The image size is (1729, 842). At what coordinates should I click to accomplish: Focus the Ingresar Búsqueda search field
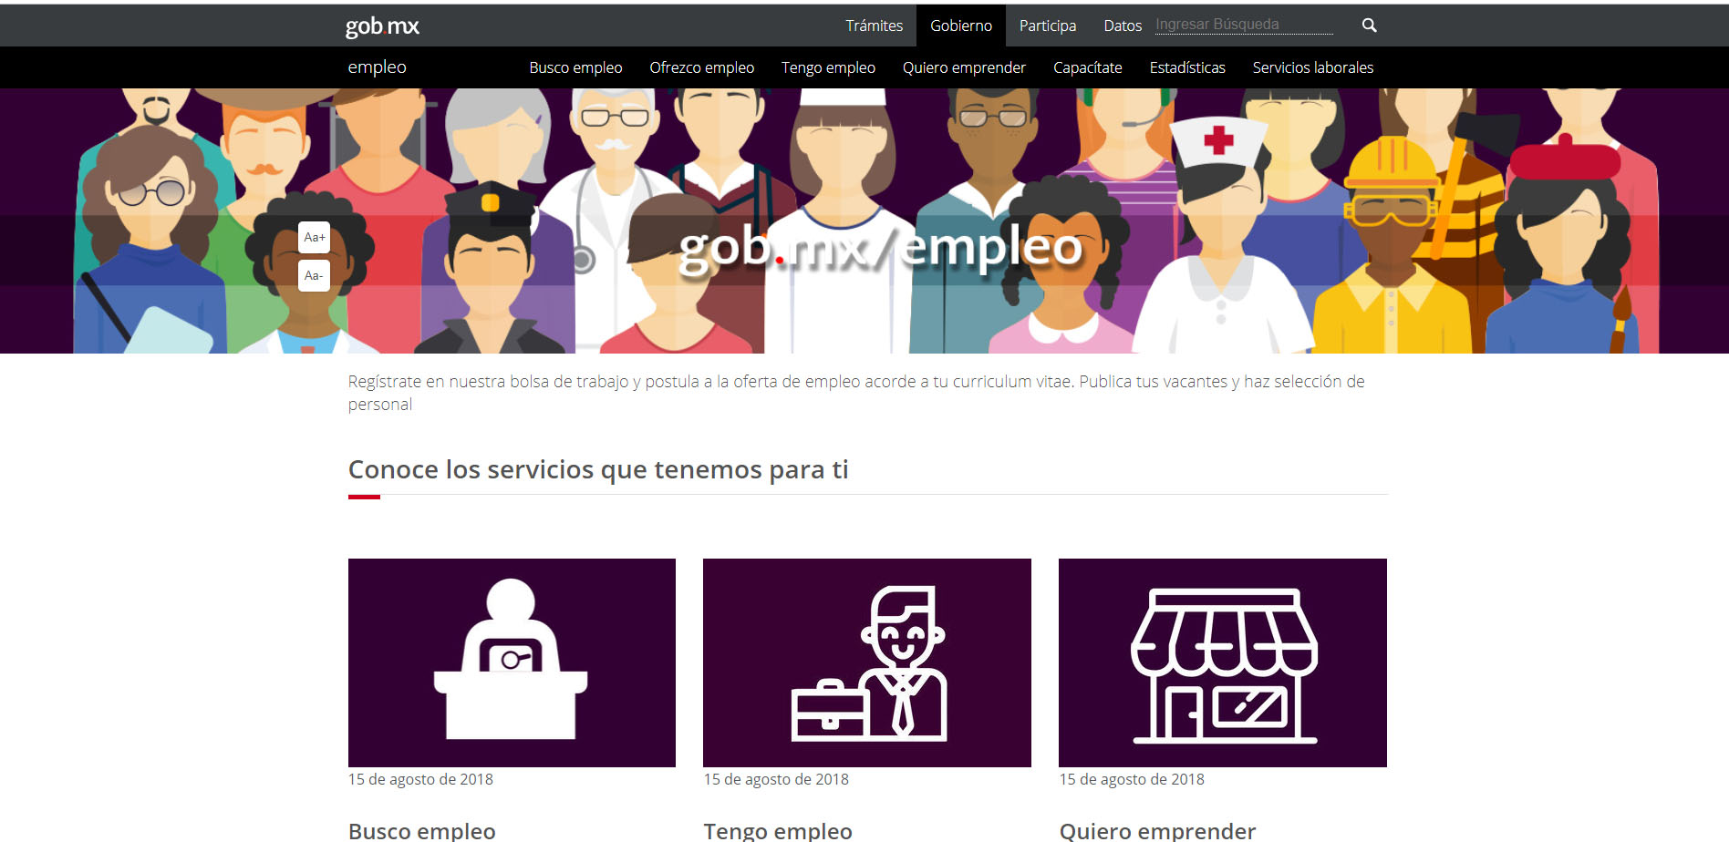tap(1243, 25)
